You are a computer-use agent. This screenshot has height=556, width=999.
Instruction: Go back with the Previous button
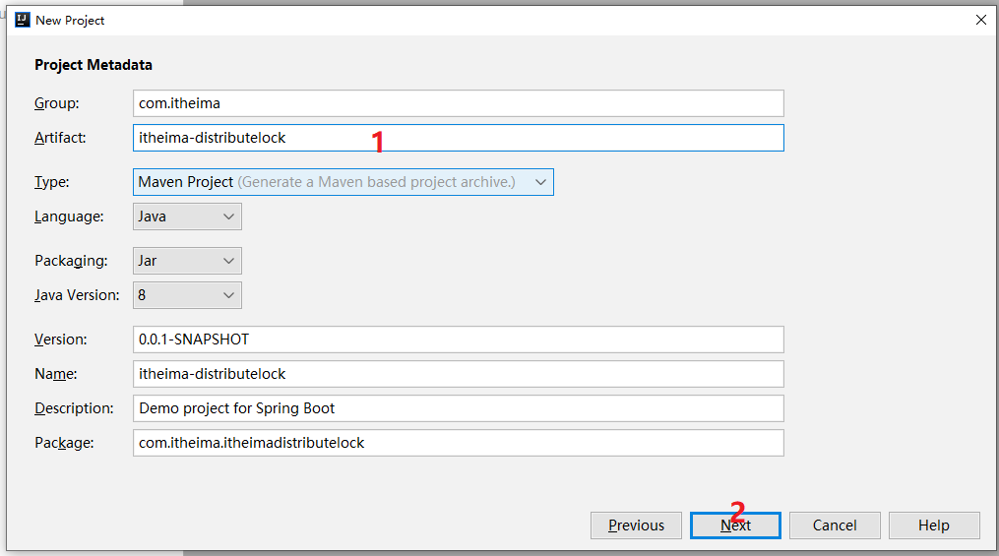(x=636, y=525)
